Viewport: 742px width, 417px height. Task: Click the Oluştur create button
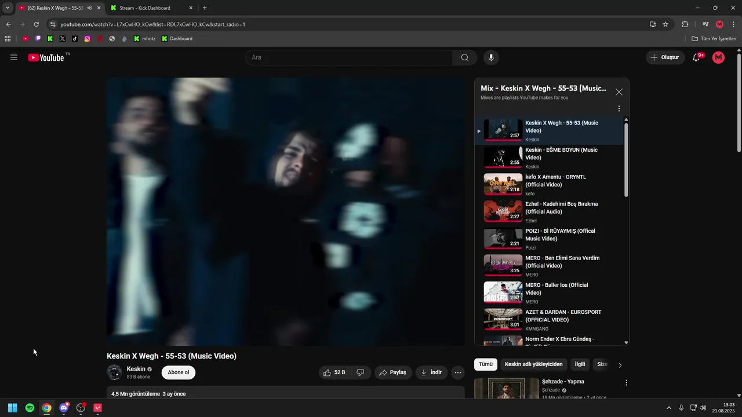tap(664, 57)
